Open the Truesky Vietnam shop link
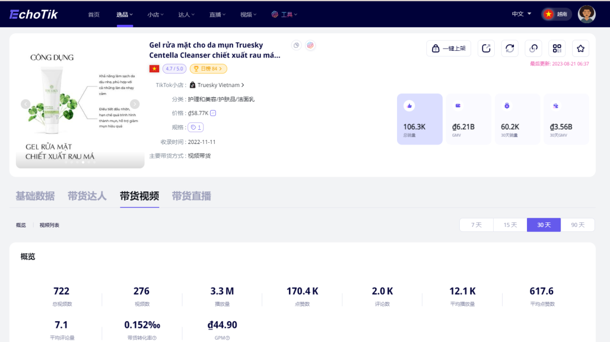The width and height of the screenshot is (610, 342). 220,85
